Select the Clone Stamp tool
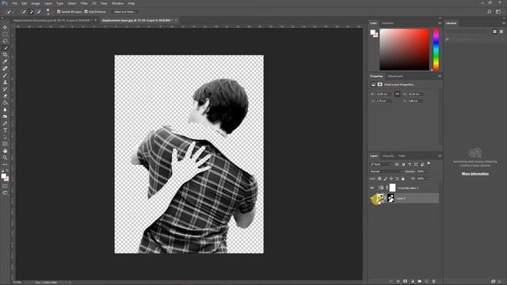This screenshot has width=507, height=285. 5,82
